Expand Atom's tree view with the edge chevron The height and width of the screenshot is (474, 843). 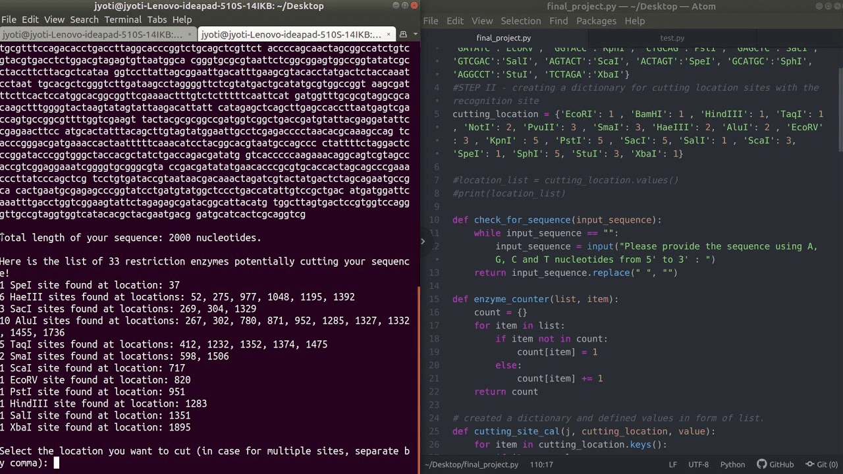coord(423,241)
